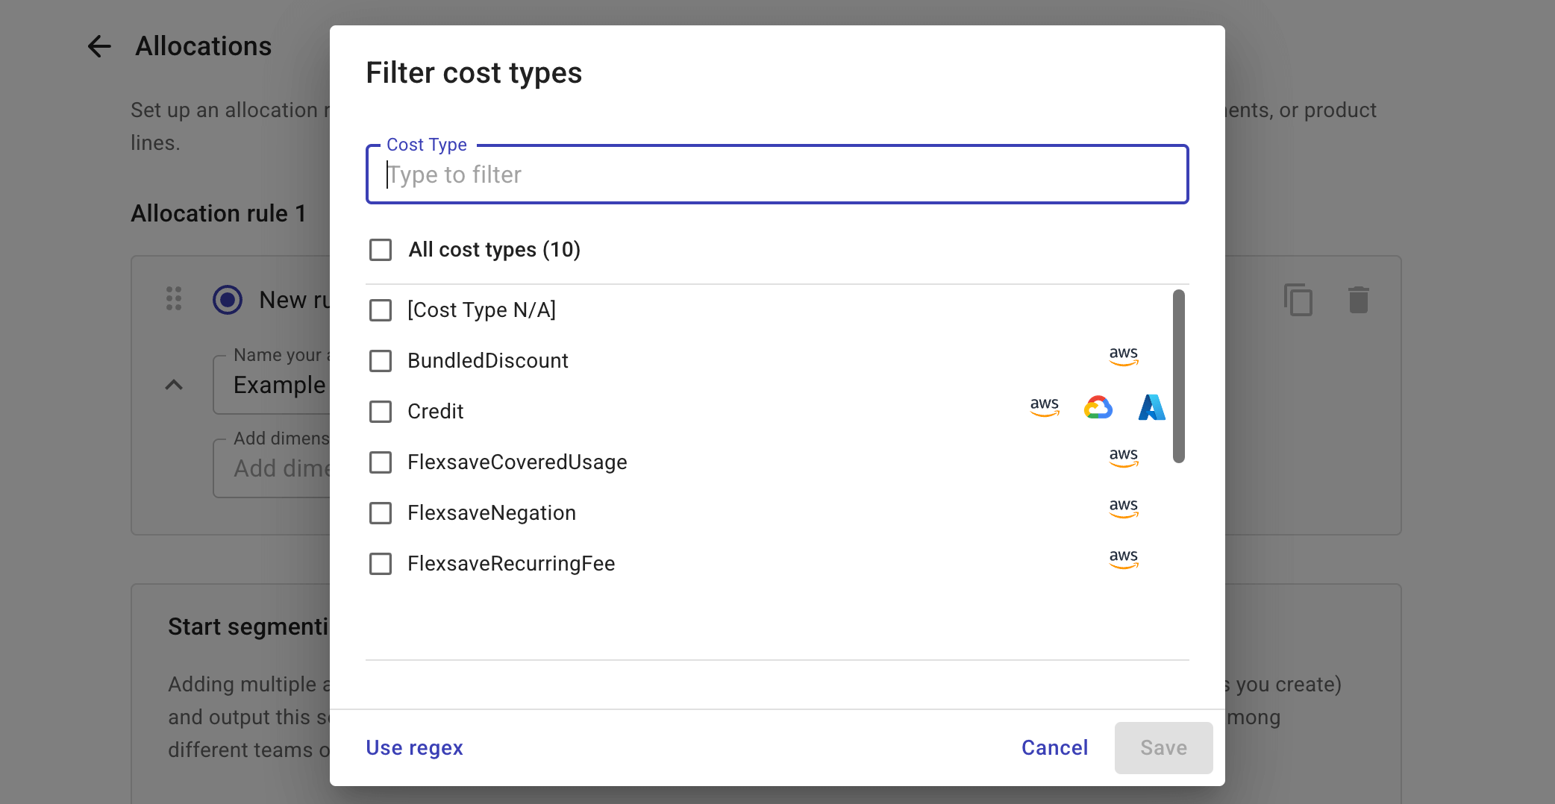Select the New rule radio button
The width and height of the screenshot is (1555, 804).
pos(228,300)
